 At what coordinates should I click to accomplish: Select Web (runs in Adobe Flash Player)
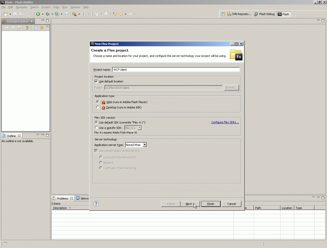pyautogui.click(x=97, y=102)
